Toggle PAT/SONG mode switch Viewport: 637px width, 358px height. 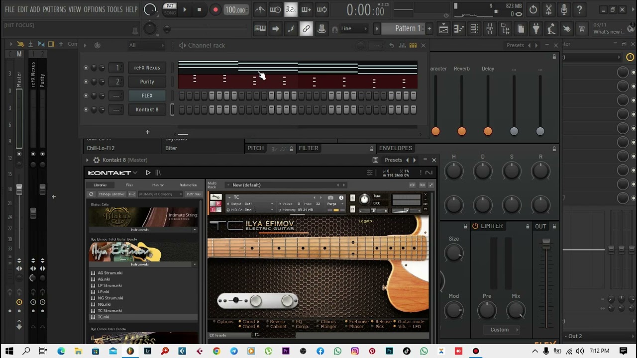pos(170,9)
